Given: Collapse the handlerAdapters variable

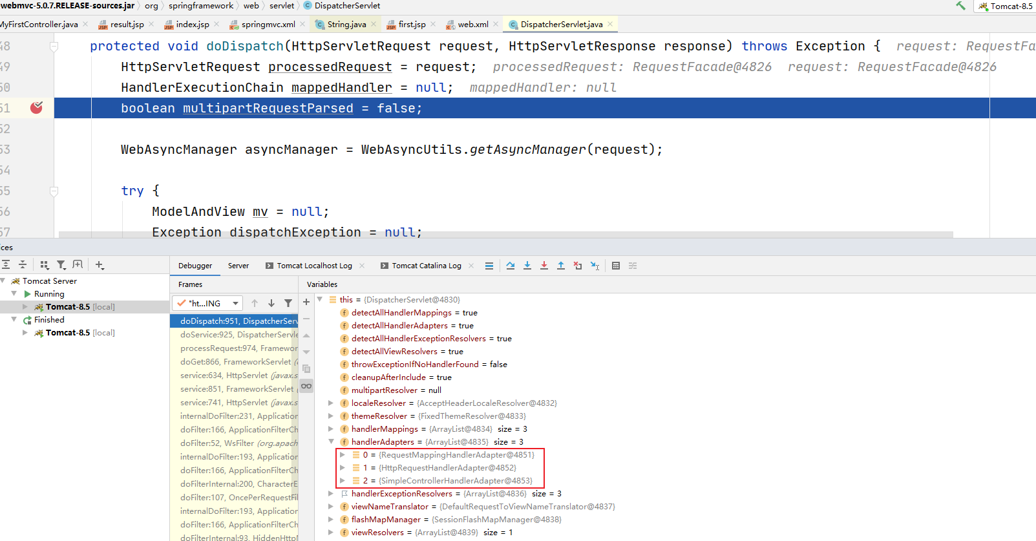Looking at the screenshot, I should 331,442.
